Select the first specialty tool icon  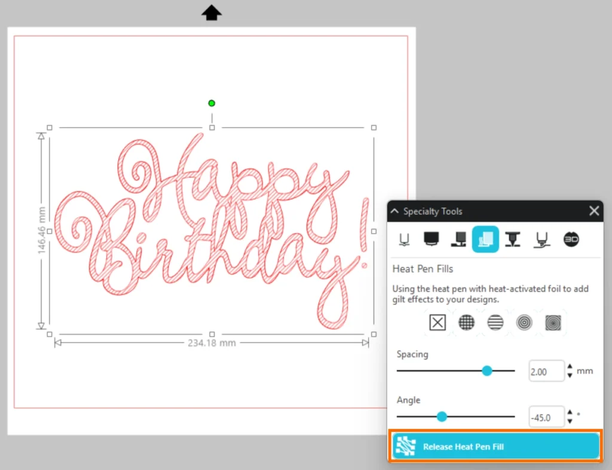coord(405,239)
